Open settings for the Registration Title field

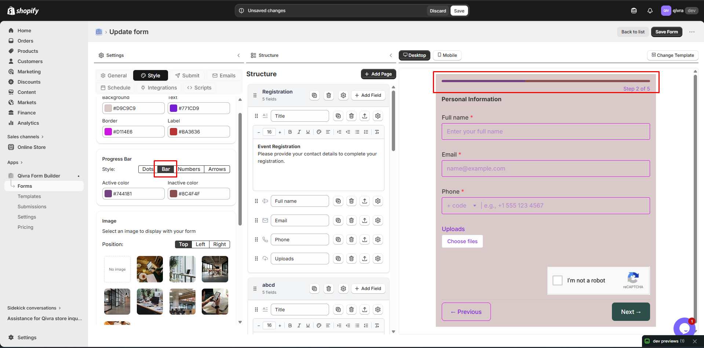(x=378, y=116)
